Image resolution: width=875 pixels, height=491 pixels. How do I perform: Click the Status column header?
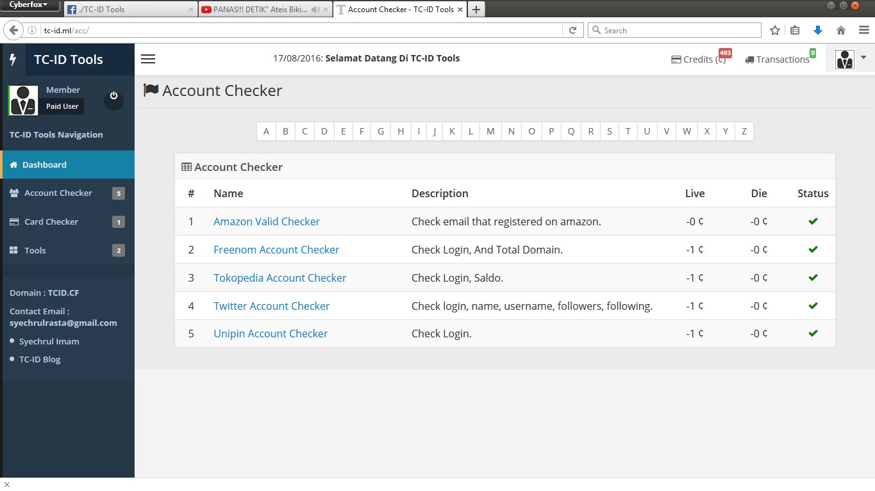click(x=813, y=193)
